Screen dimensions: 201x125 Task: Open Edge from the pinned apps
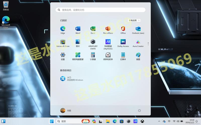point(63,30)
